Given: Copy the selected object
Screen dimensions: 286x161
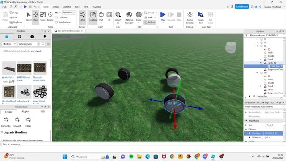Looking at the screenshot, I should (x=14, y=13).
